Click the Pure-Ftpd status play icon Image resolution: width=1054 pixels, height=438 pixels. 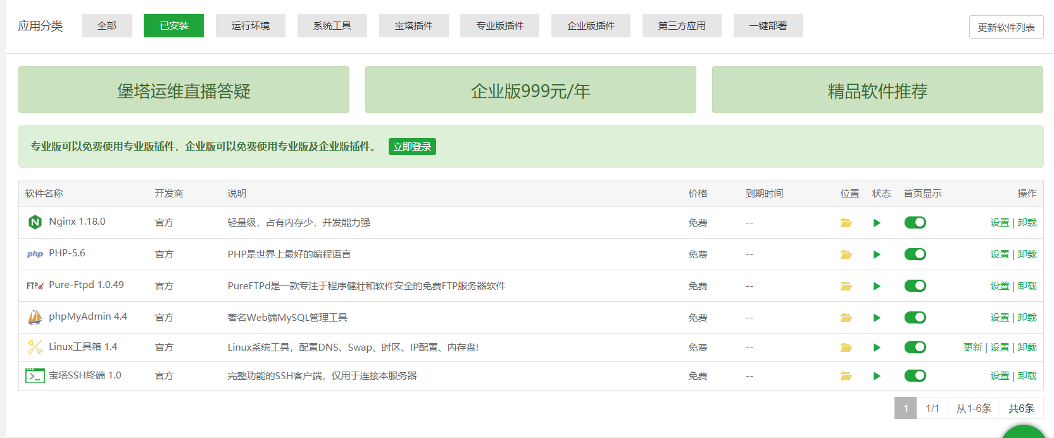[x=877, y=286]
